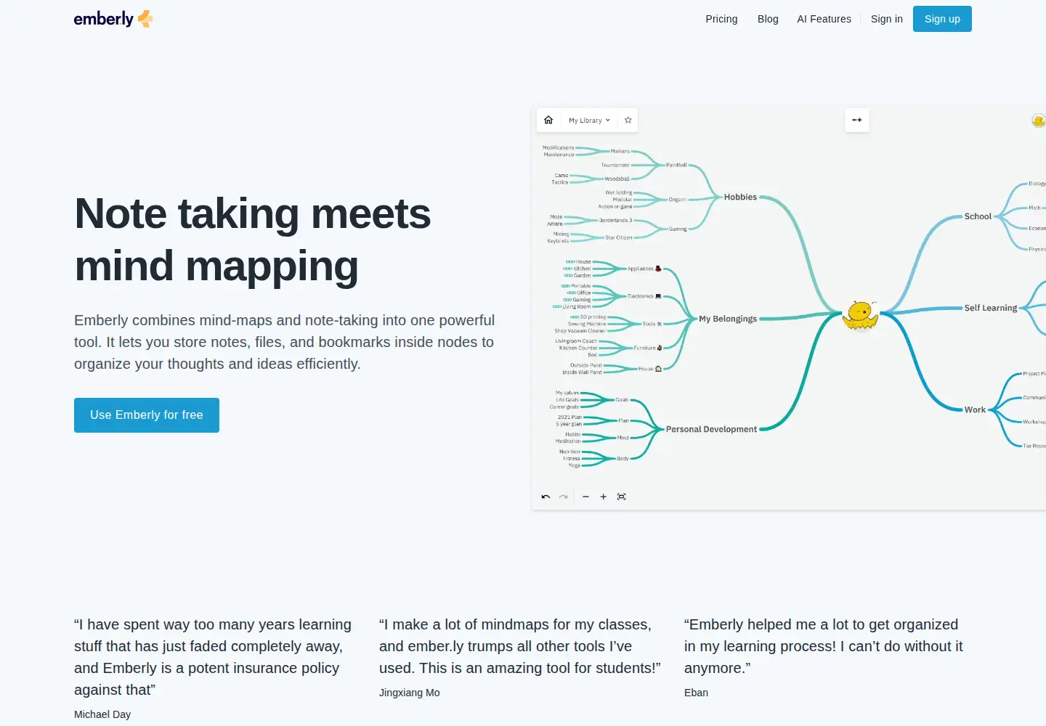Click the Note taking meets mind mapping heading
Image resolution: width=1046 pixels, height=726 pixels.
coord(253,240)
